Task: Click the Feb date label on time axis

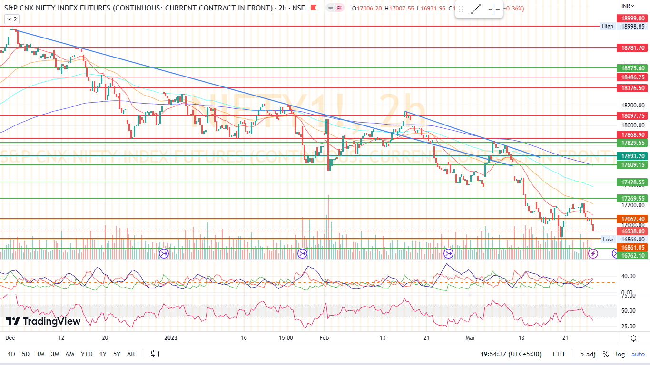Action: (324, 338)
